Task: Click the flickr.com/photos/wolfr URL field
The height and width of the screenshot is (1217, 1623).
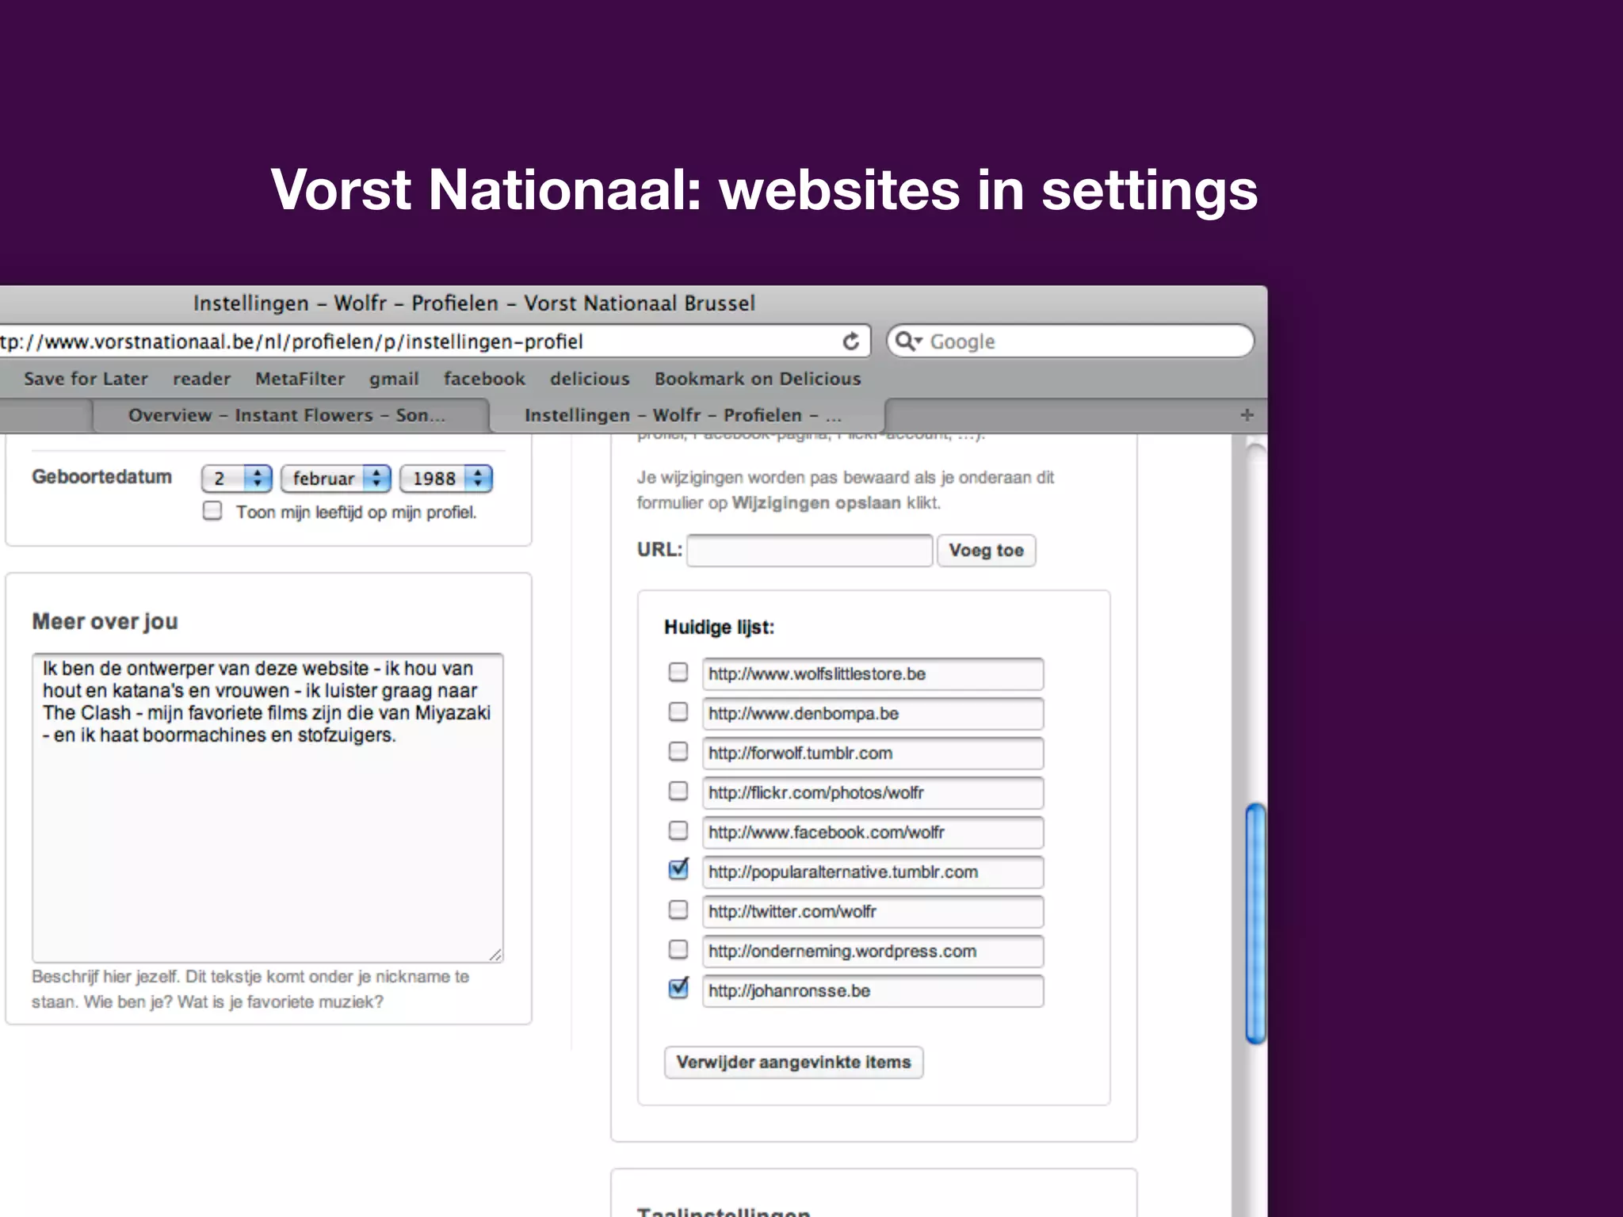Action: coord(873,792)
